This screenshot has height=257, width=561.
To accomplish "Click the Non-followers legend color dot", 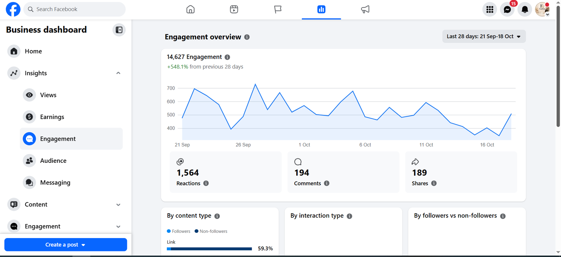I will [196, 231].
